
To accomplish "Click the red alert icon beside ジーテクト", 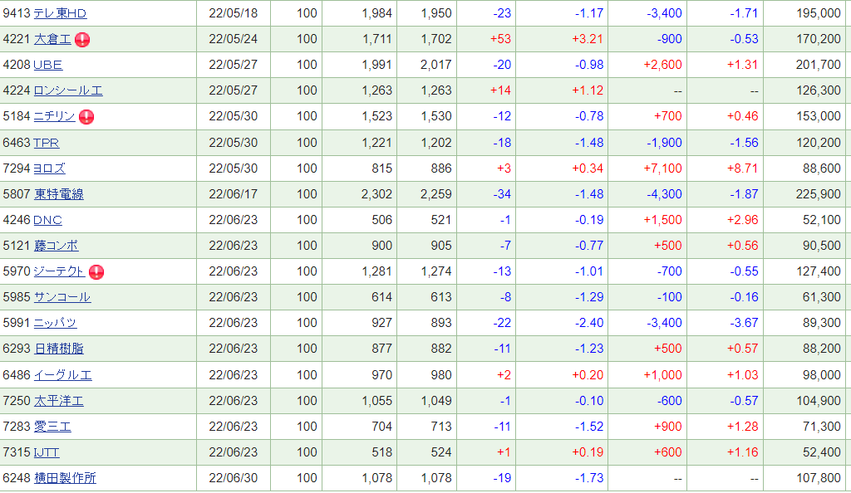I will 96,272.
